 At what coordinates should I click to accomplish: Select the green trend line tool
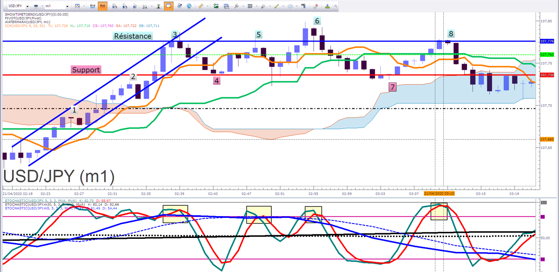(x=277, y=6)
